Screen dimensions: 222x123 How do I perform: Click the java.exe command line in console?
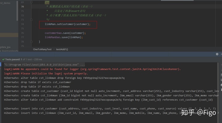(x=44, y=65)
